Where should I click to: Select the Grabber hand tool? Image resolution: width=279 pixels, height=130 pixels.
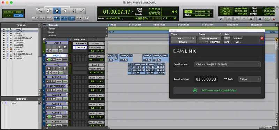[65, 11]
